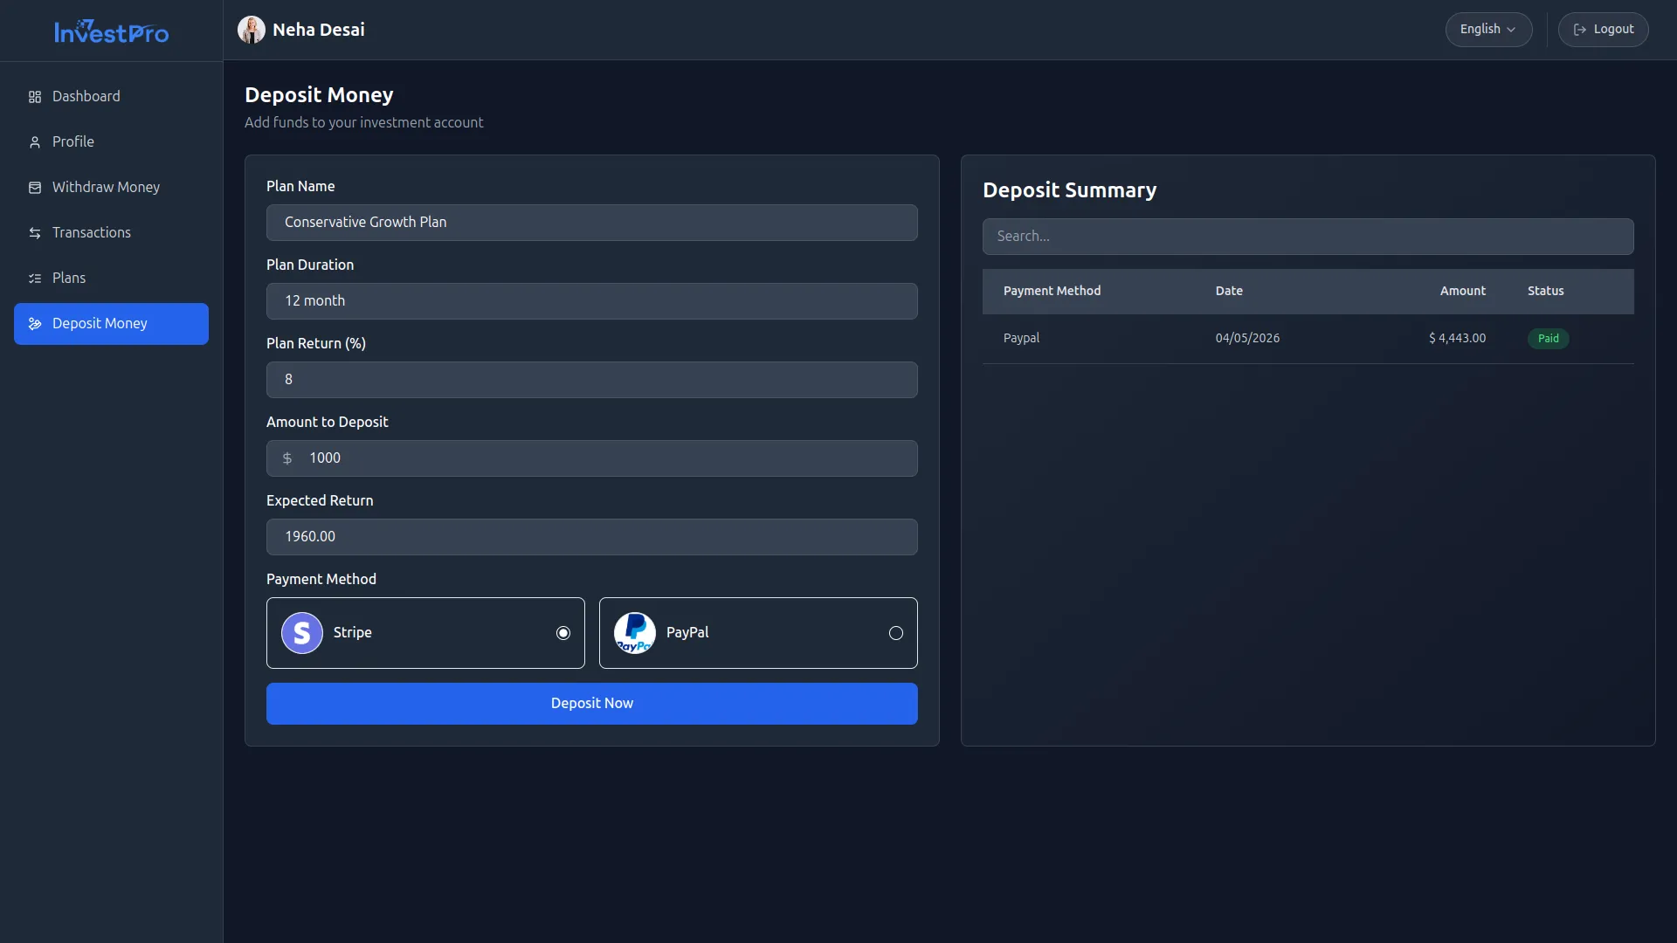Click the Logout button label

[1613, 30]
